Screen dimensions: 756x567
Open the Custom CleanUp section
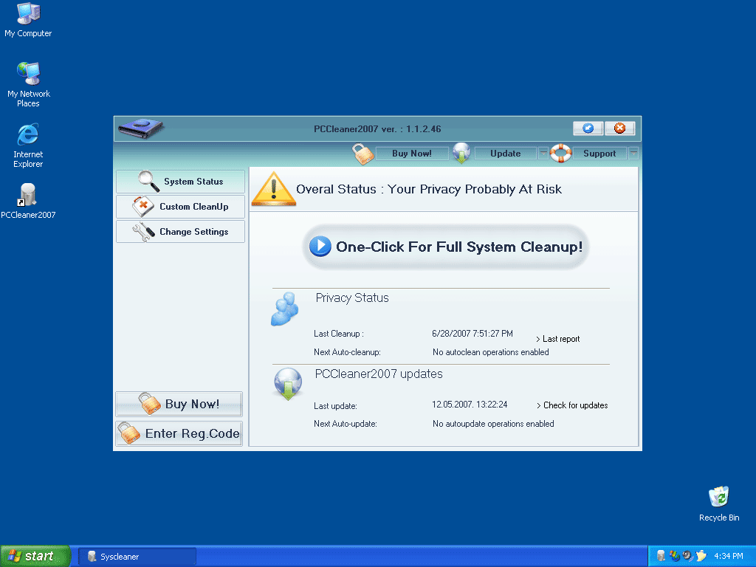tap(180, 207)
